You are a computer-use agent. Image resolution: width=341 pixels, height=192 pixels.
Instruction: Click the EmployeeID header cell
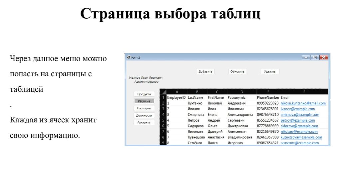pyautogui.click(x=176, y=98)
